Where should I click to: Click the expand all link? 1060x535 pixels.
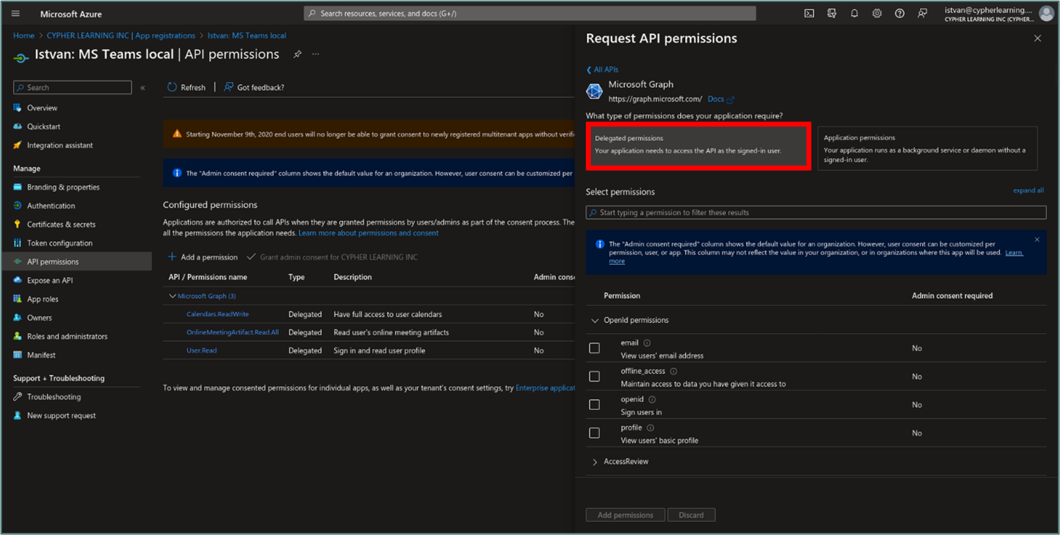[1028, 190]
